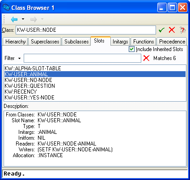The image size is (190, 180).
Task: Click the question mark help icon
Action: [x=182, y=30]
